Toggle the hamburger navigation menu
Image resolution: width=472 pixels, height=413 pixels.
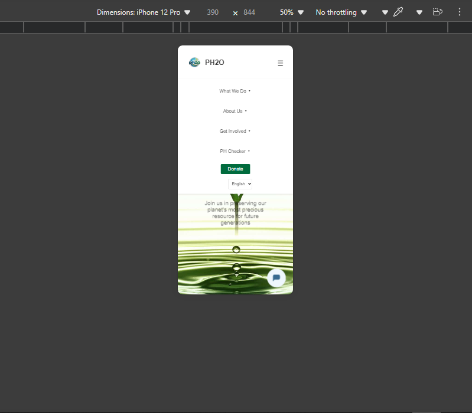click(281, 63)
